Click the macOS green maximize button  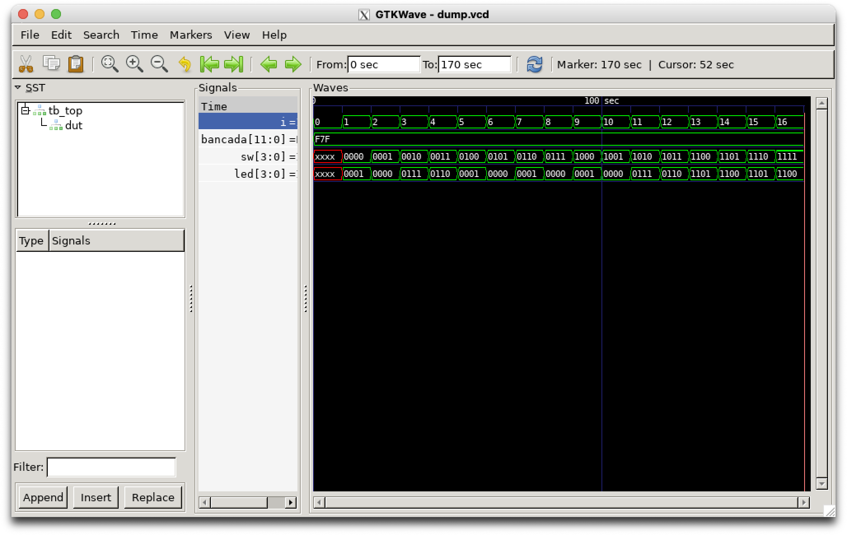pos(56,14)
